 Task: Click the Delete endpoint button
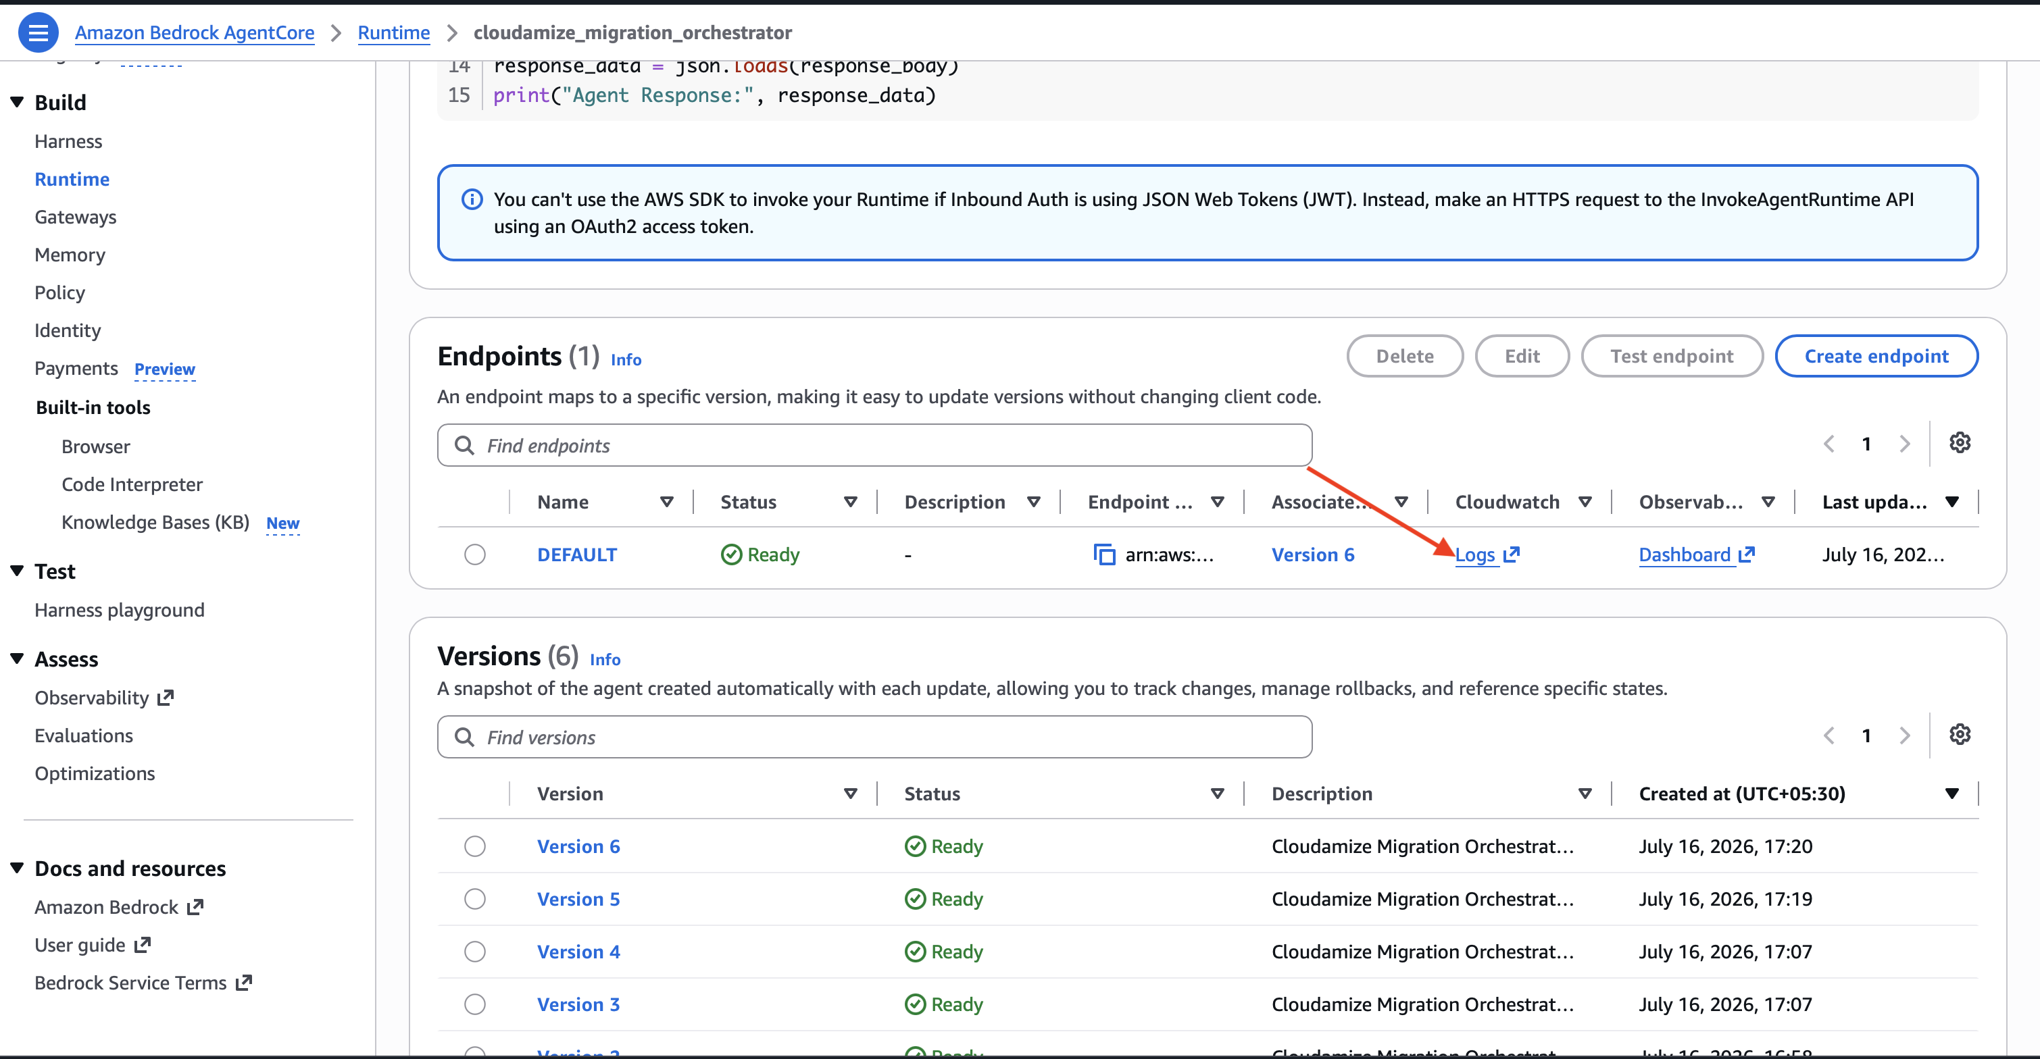coord(1405,357)
